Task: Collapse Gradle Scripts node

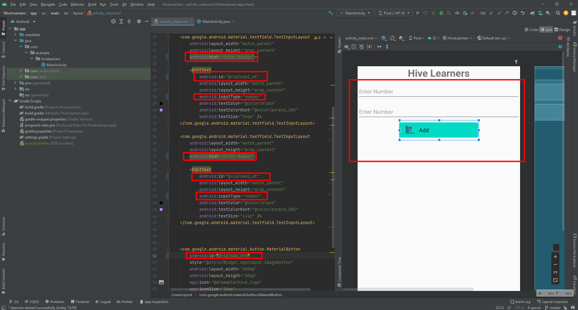Action: coord(10,101)
